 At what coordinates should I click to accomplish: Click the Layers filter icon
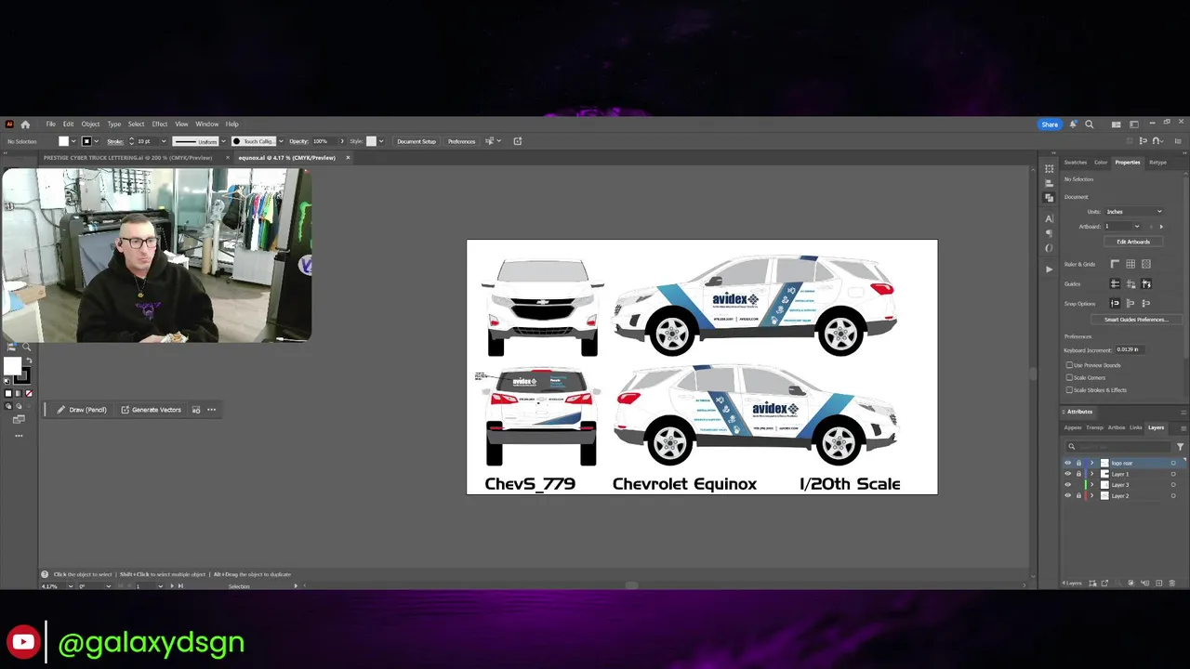[1180, 447]
